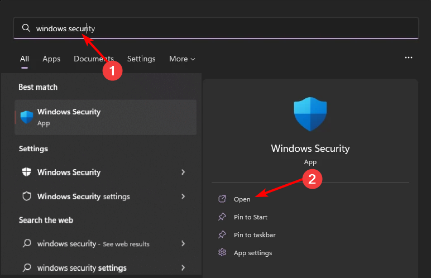The image size is (431, 278).
Task: Click the shield icon in Best match result
Action: (27, 117)
